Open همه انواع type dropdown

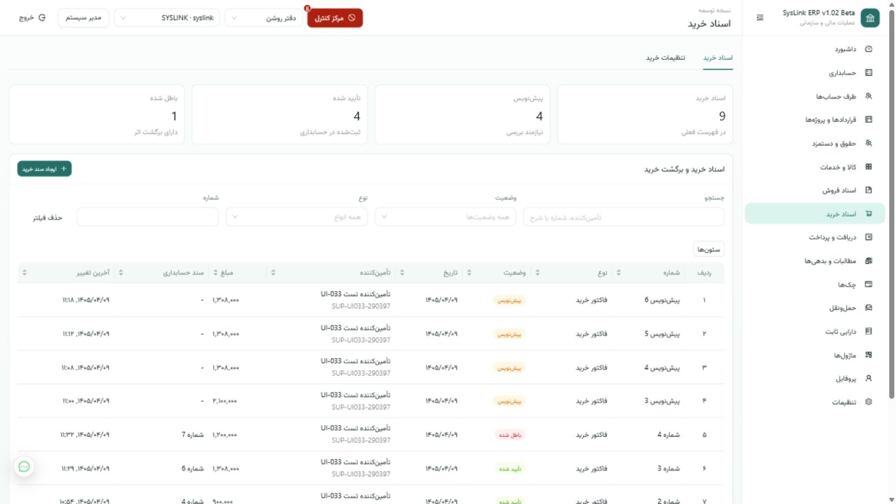click(297, 217)
